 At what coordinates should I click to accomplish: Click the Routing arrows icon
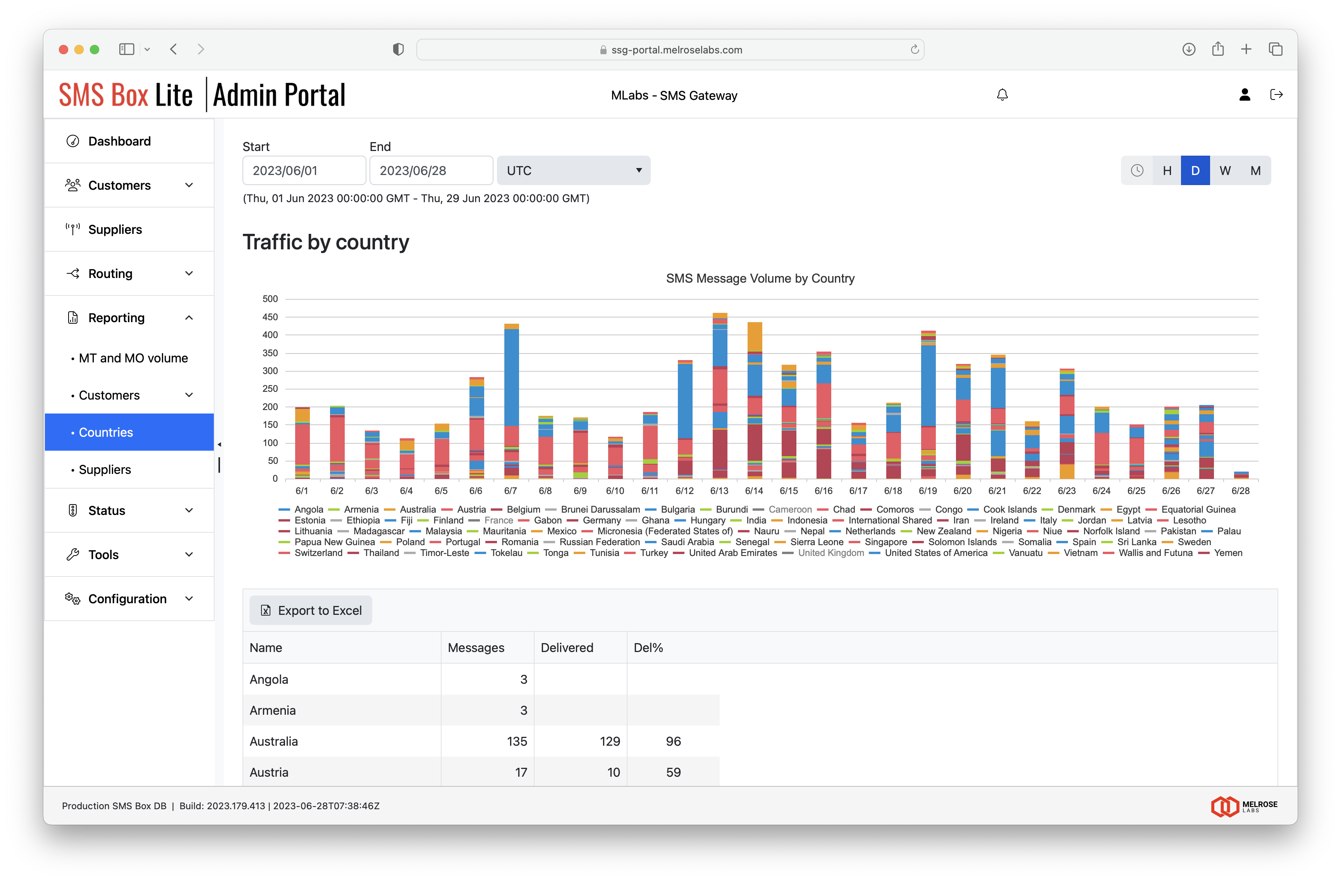[x=73, y=273]
